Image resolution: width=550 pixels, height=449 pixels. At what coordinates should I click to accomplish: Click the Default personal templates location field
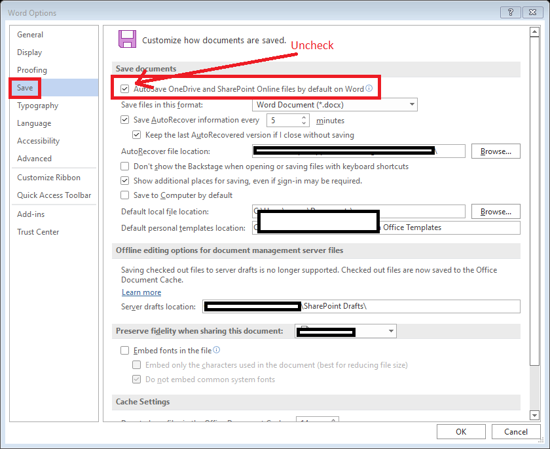[x=386, y=228]
